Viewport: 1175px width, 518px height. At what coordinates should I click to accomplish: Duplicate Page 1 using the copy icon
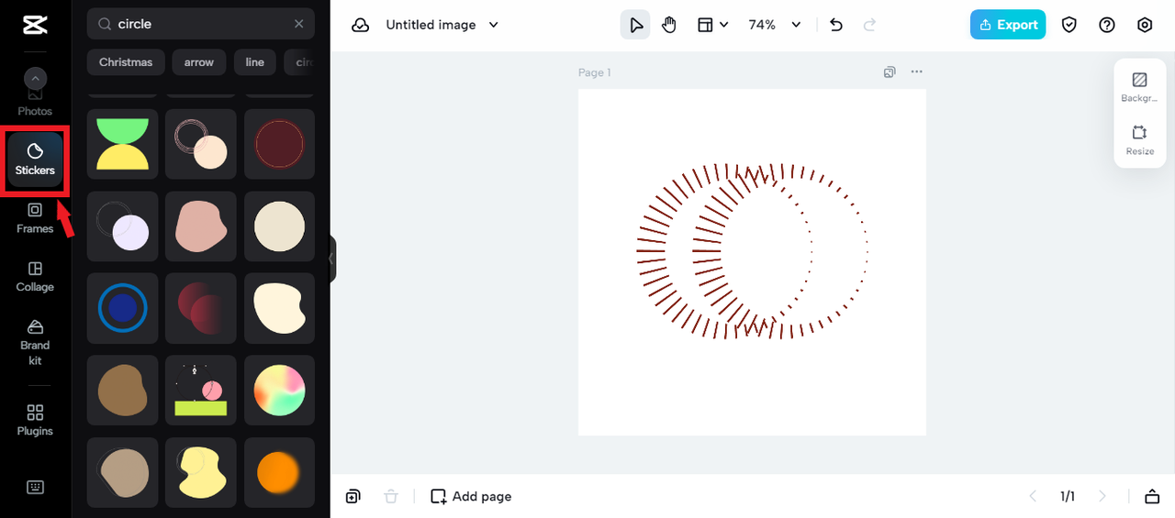coord(889,72)
